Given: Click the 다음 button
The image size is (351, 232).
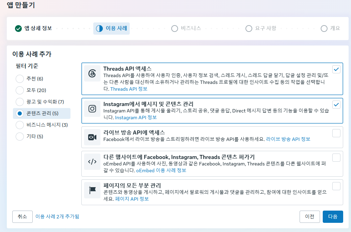Looking at the screenshot, I should (333, 217).
